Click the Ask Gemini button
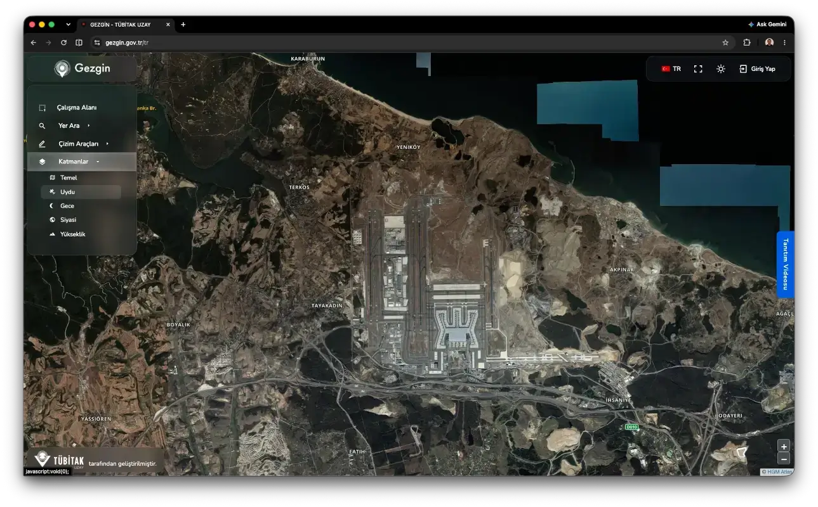The height and width of the screenshot is (507, 818). pyautogui.click(x=767, y=25)
